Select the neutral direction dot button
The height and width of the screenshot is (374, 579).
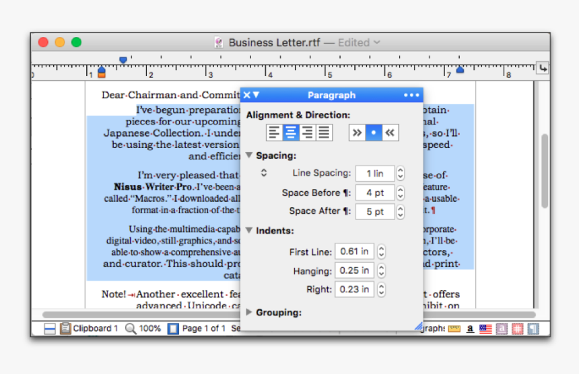(x=374, y=133)
